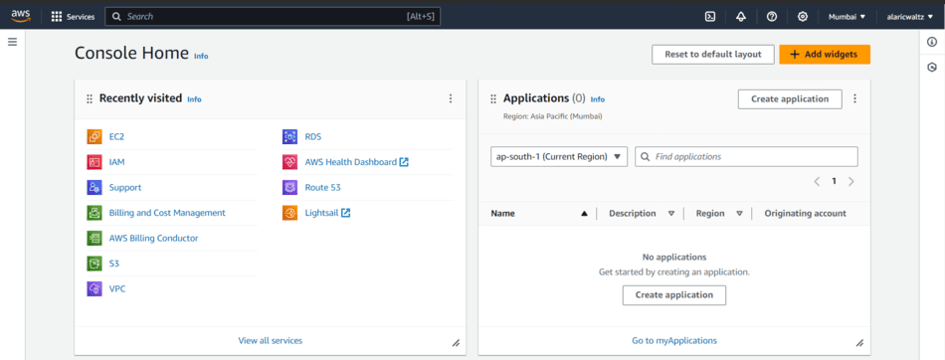Click Create application button under No applications

[673, 295]
